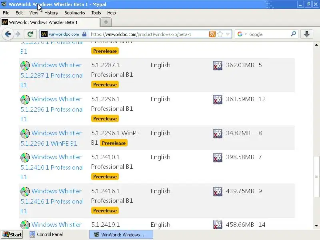Image resolution: width=320 pixels, height=240 pixels.
Task: Click CD icon of 5.1.2416.1 row
Action: pos(25,192)
